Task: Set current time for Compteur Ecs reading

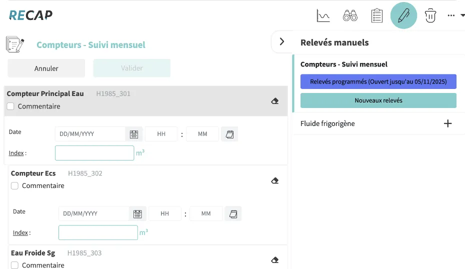Action: tap(233, 213)
